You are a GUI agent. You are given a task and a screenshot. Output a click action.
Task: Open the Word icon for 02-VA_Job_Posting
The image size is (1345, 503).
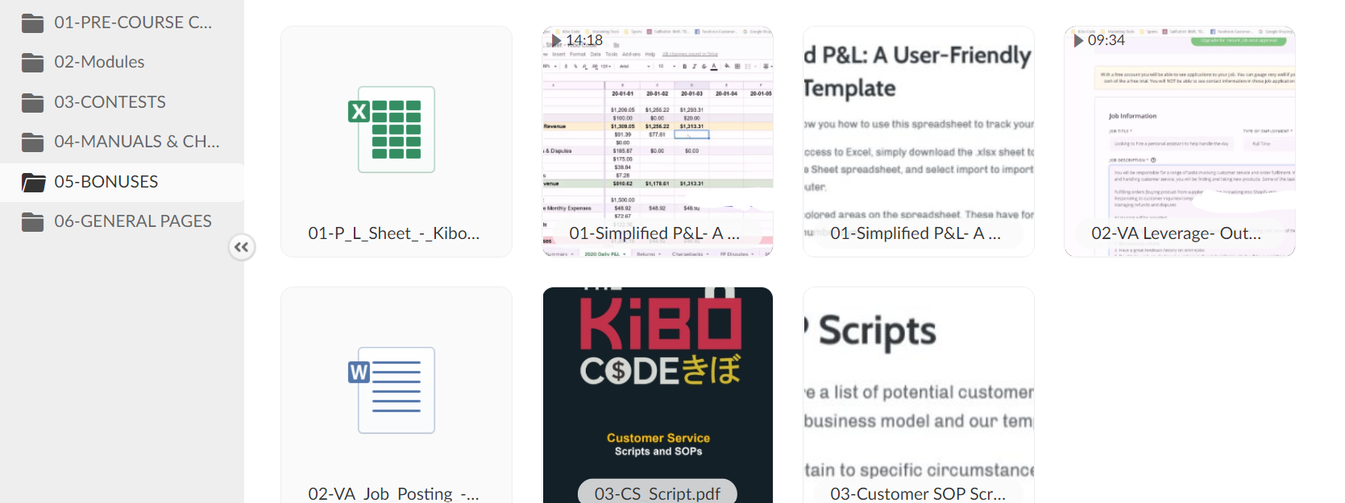[x=392, y=390]
